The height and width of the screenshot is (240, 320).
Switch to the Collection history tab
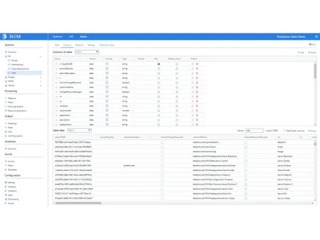point(107,45)
